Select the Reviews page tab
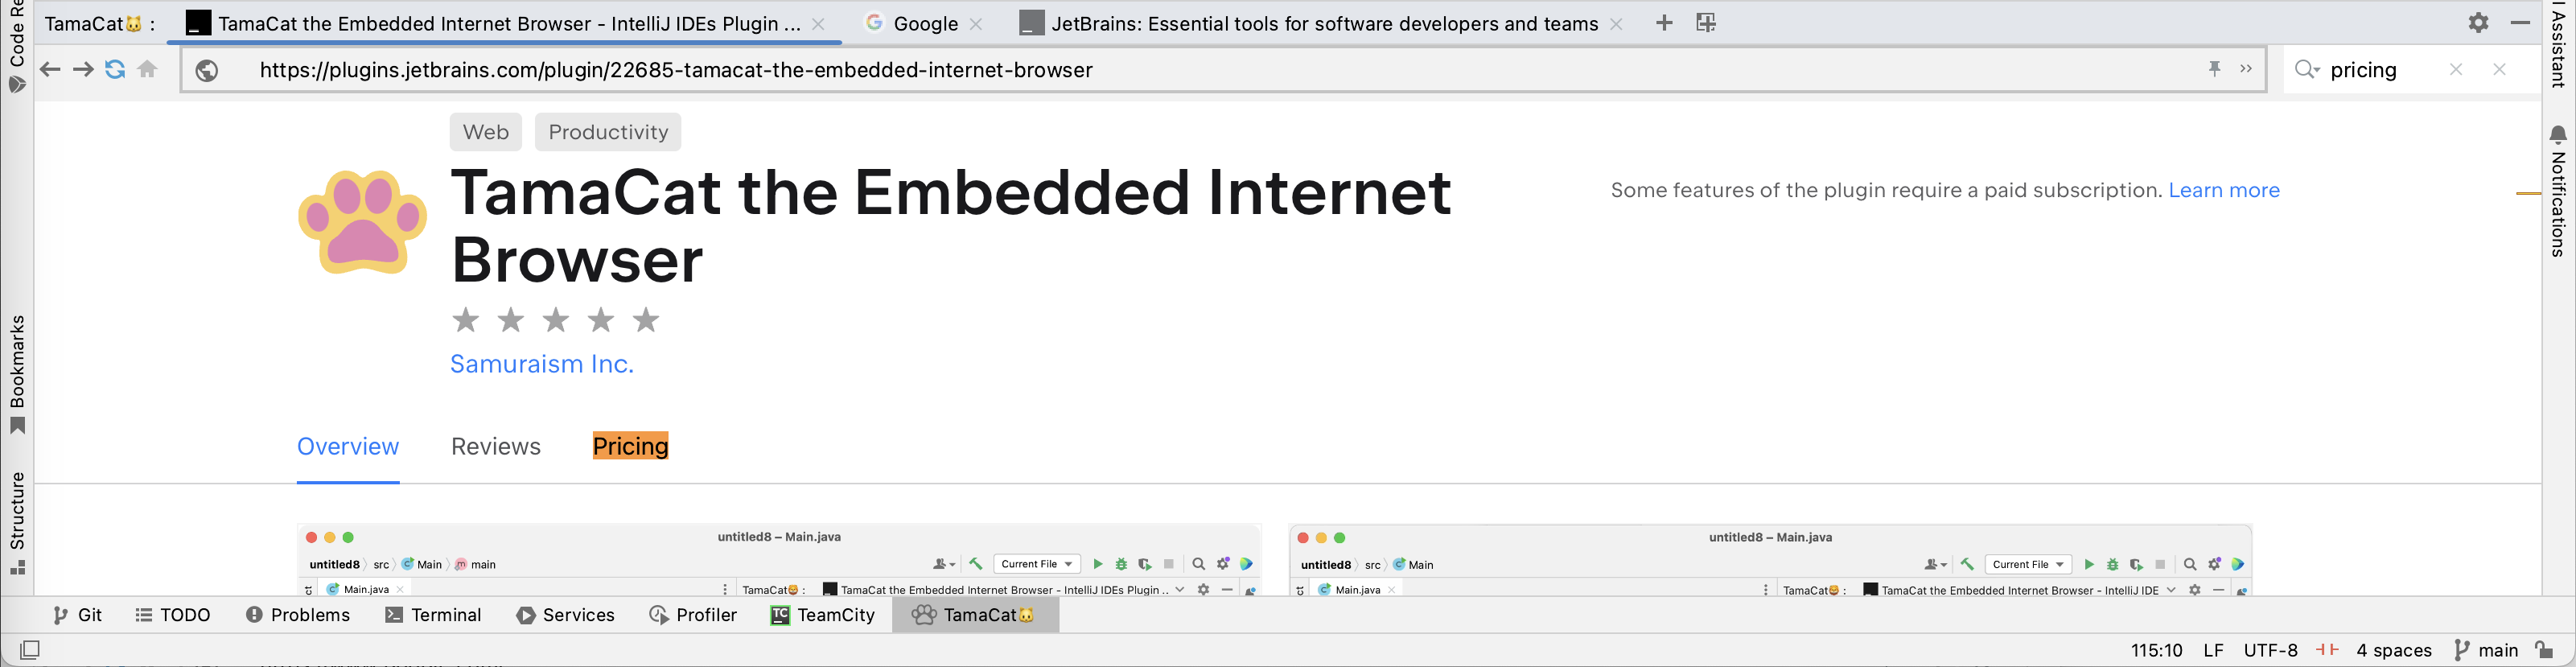The image size is (2576, 667). coord(496,446)
